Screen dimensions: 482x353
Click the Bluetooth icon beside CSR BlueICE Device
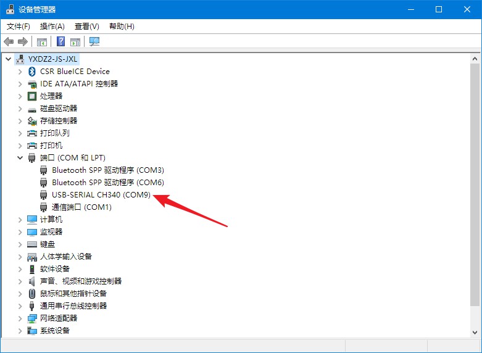[x=31, y=72]
